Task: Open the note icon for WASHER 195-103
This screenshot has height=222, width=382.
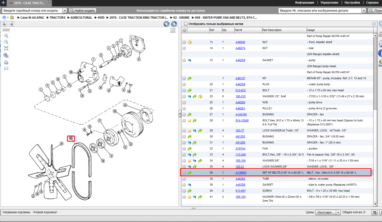Action: [189, 197]
